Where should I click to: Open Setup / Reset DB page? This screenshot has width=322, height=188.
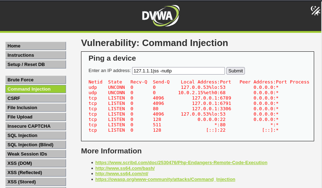(x=36, y=65)
